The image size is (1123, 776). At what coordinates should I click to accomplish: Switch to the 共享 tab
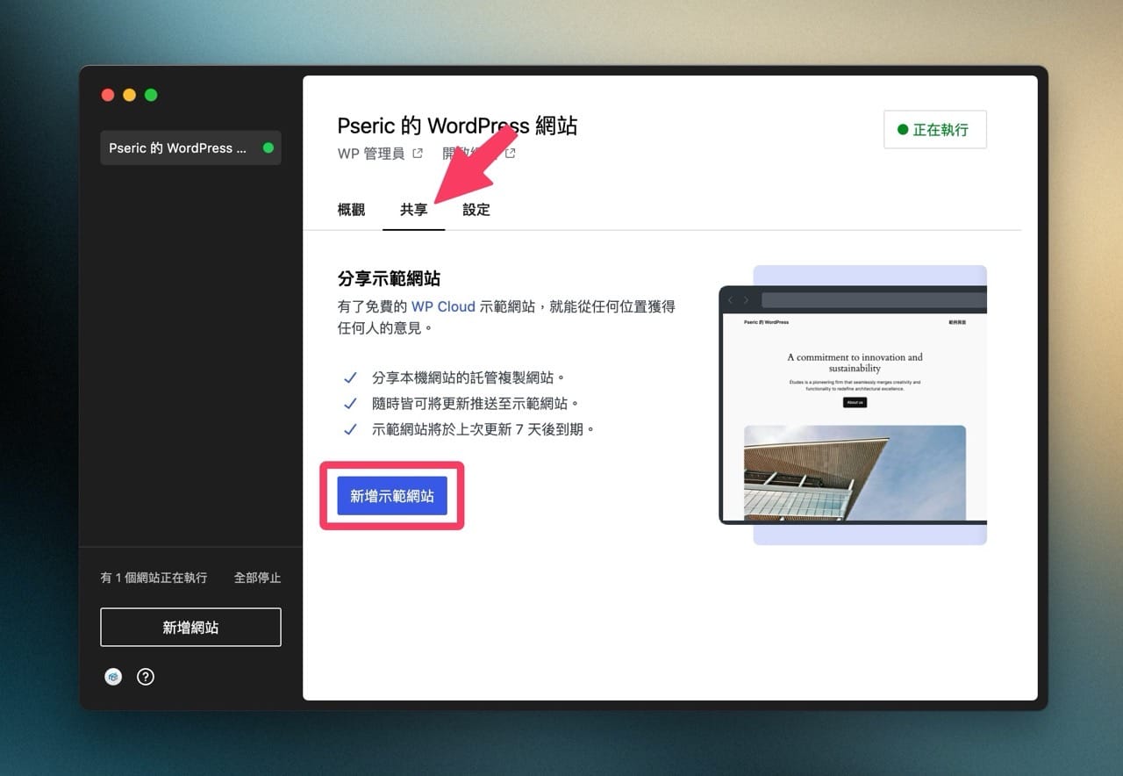414,210
